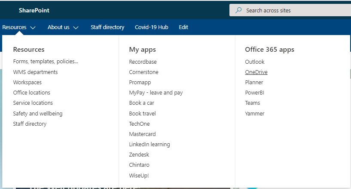351x189 pixels.
Task: Open TechOne link
Action: pos(140,124)
